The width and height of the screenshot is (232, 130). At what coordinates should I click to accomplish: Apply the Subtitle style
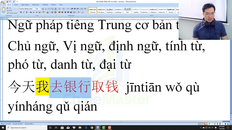(136, 11)
